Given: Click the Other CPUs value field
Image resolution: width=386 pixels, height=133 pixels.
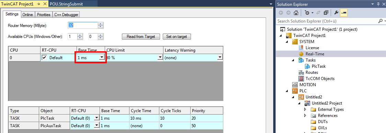Looking at the screenshot, I should coord(93,37).
